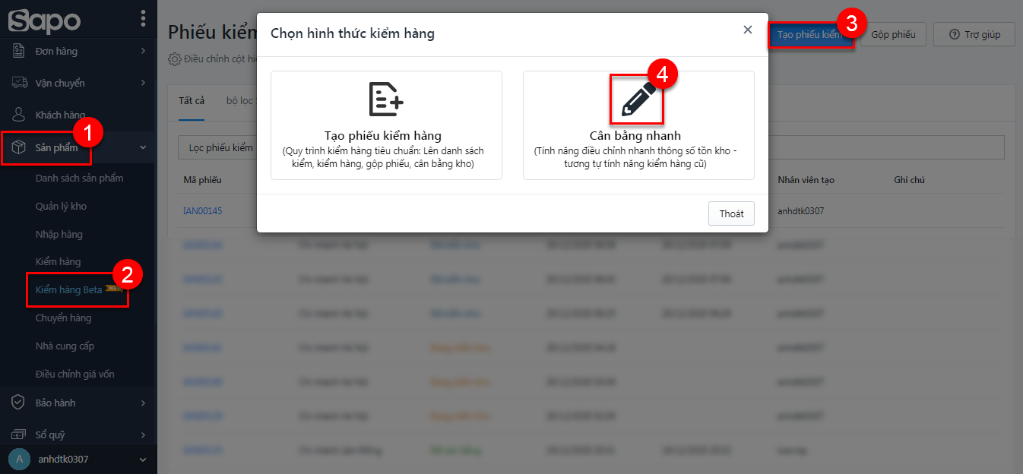Collapse the Sản phẩm menu chevron
This screenshot has height=474, width=1023.
tap(143, 147)
